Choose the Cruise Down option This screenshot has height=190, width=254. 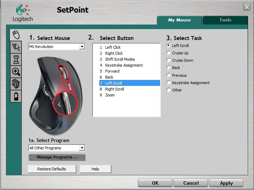(169, 60)
